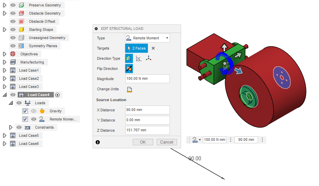Click the X Distance input field

(147, 110)
